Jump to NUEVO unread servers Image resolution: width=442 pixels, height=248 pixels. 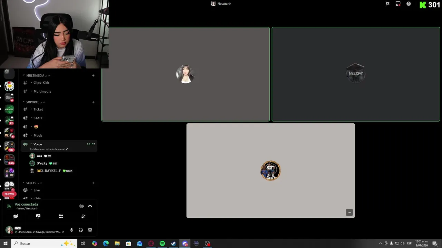pyautogui.click(x=9, y=194)
